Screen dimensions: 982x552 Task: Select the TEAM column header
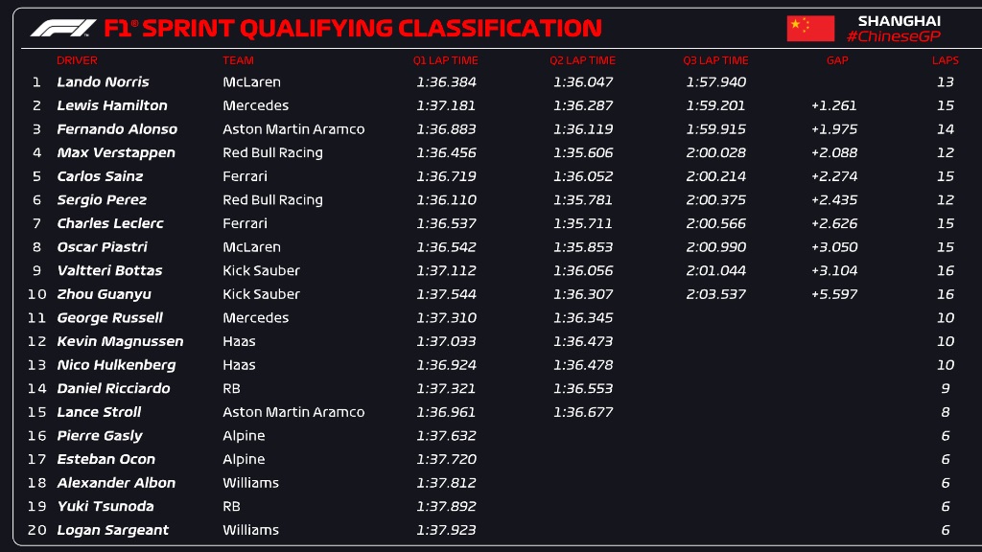click(x=238, y=60)
